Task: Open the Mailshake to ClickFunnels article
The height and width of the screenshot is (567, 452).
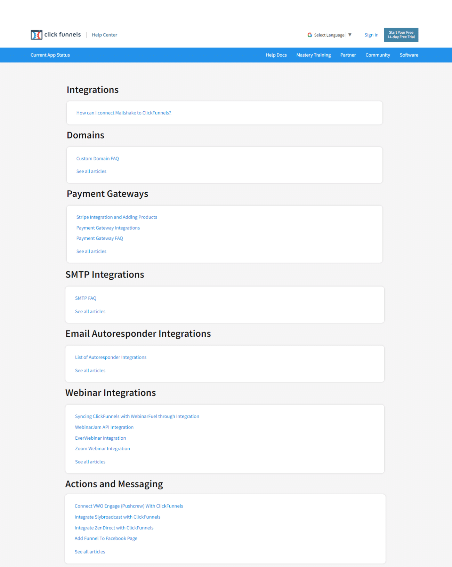Action: pos(124,113)
